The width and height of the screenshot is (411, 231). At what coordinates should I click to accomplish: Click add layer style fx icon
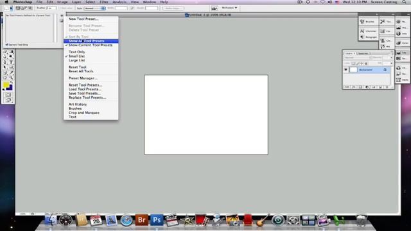coord(354,87)
